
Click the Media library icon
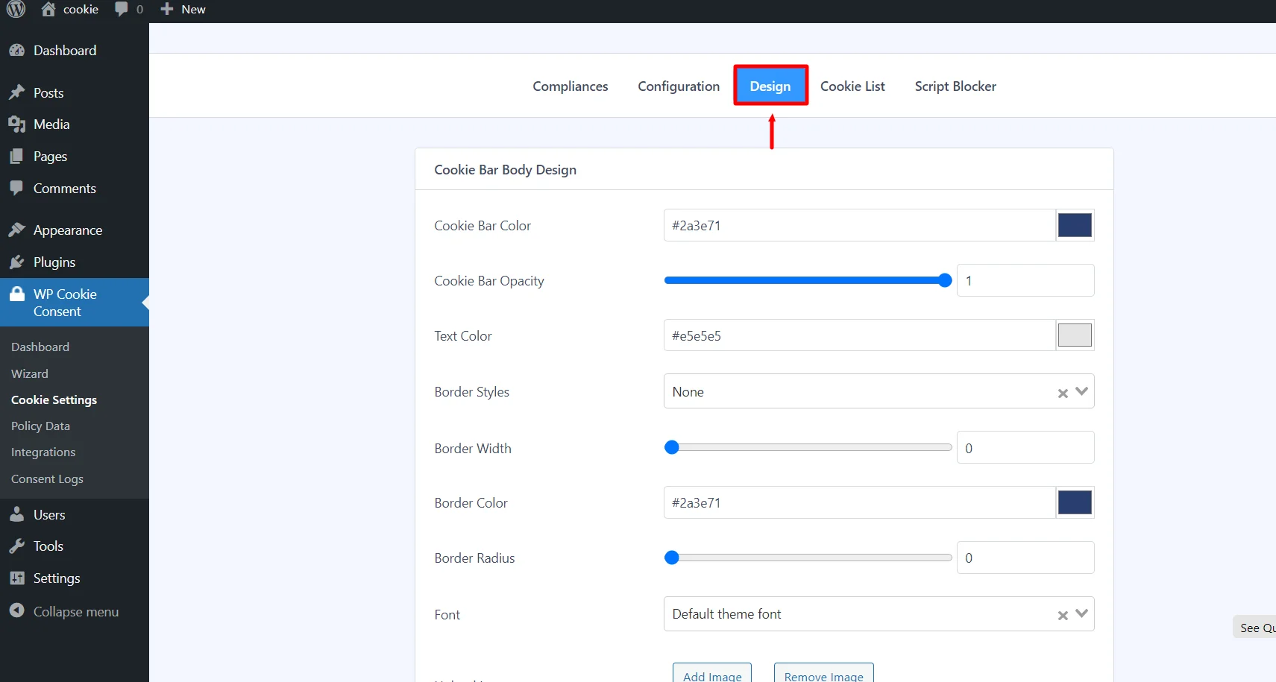[x=18, y=124]
